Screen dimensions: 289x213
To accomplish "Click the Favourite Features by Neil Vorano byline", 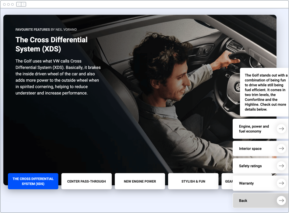I will tap(46, 30).
